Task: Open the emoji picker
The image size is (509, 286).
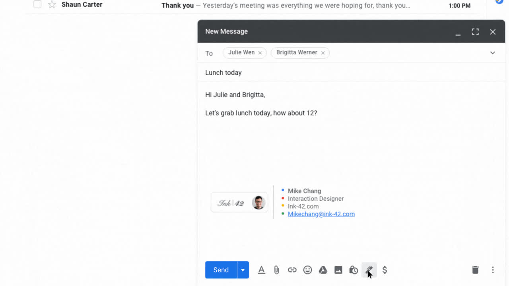Action: 307,270
